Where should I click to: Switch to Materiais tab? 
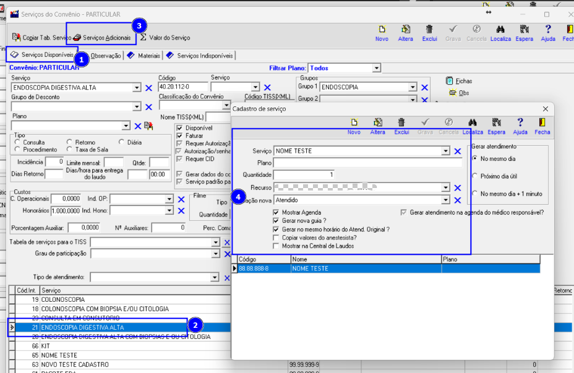(143, 56)
